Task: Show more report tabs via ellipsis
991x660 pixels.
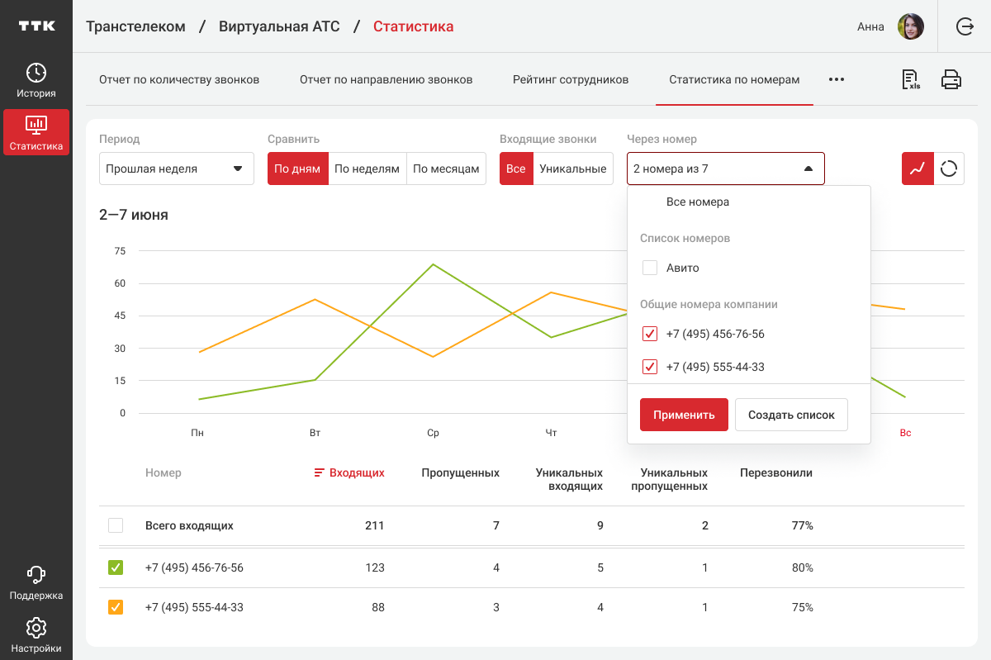Action: click(x=837, y=80)
